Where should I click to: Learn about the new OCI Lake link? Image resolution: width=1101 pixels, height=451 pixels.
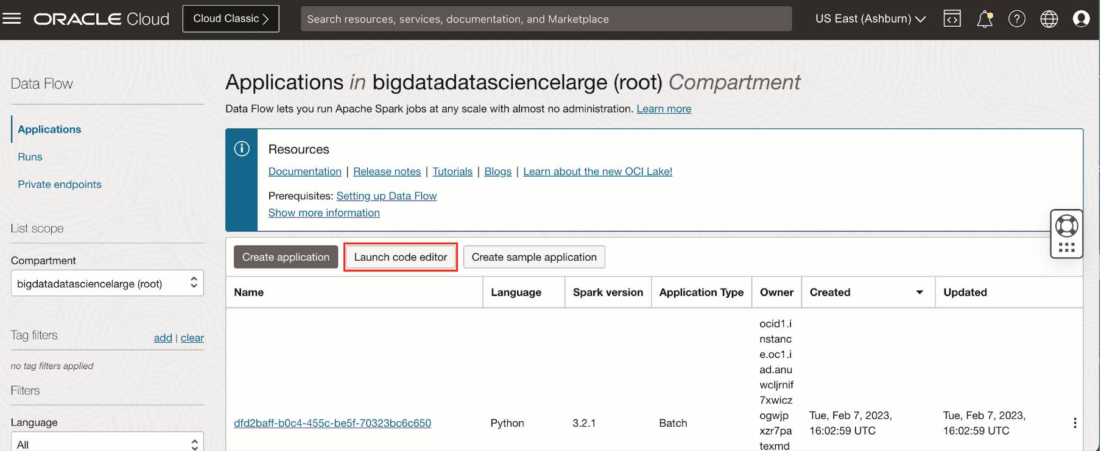coord(598,171)
